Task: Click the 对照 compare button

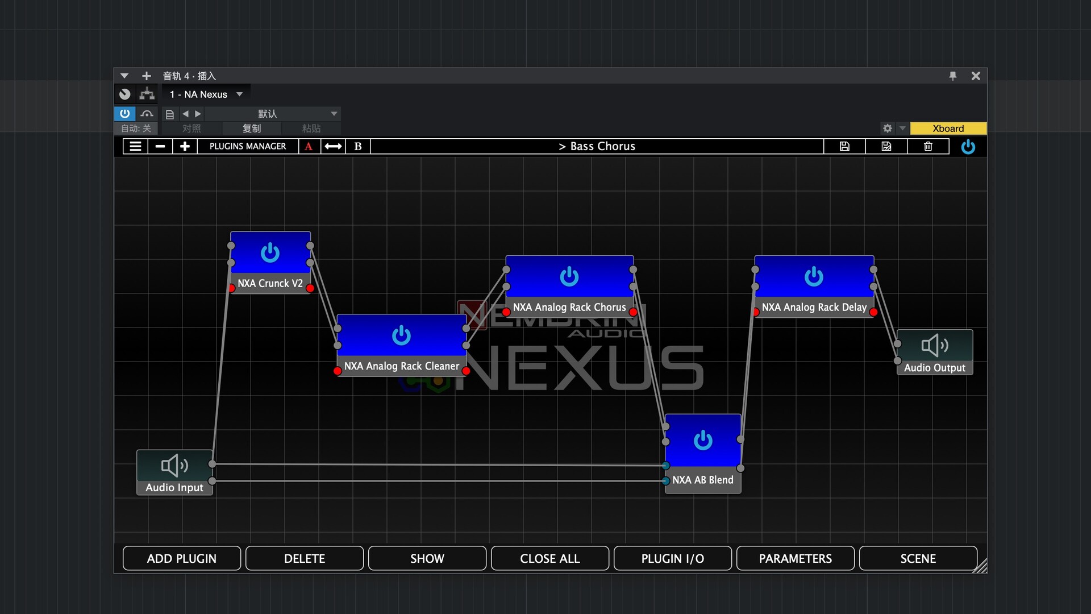Action: (x=191, y=128)
